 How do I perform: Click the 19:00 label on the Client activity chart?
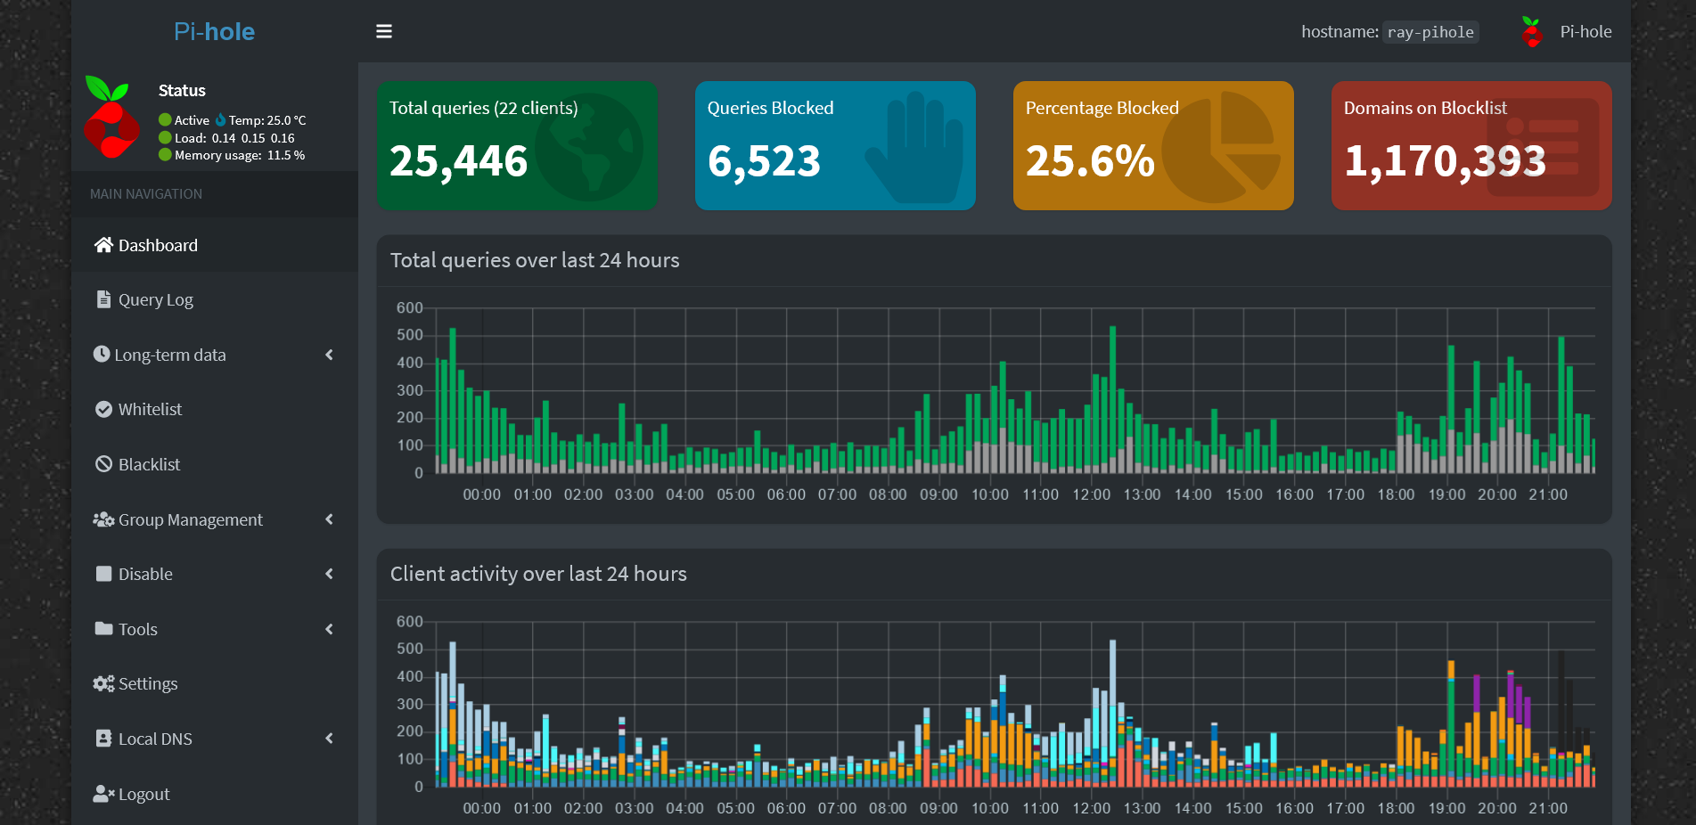(1446, 808)
